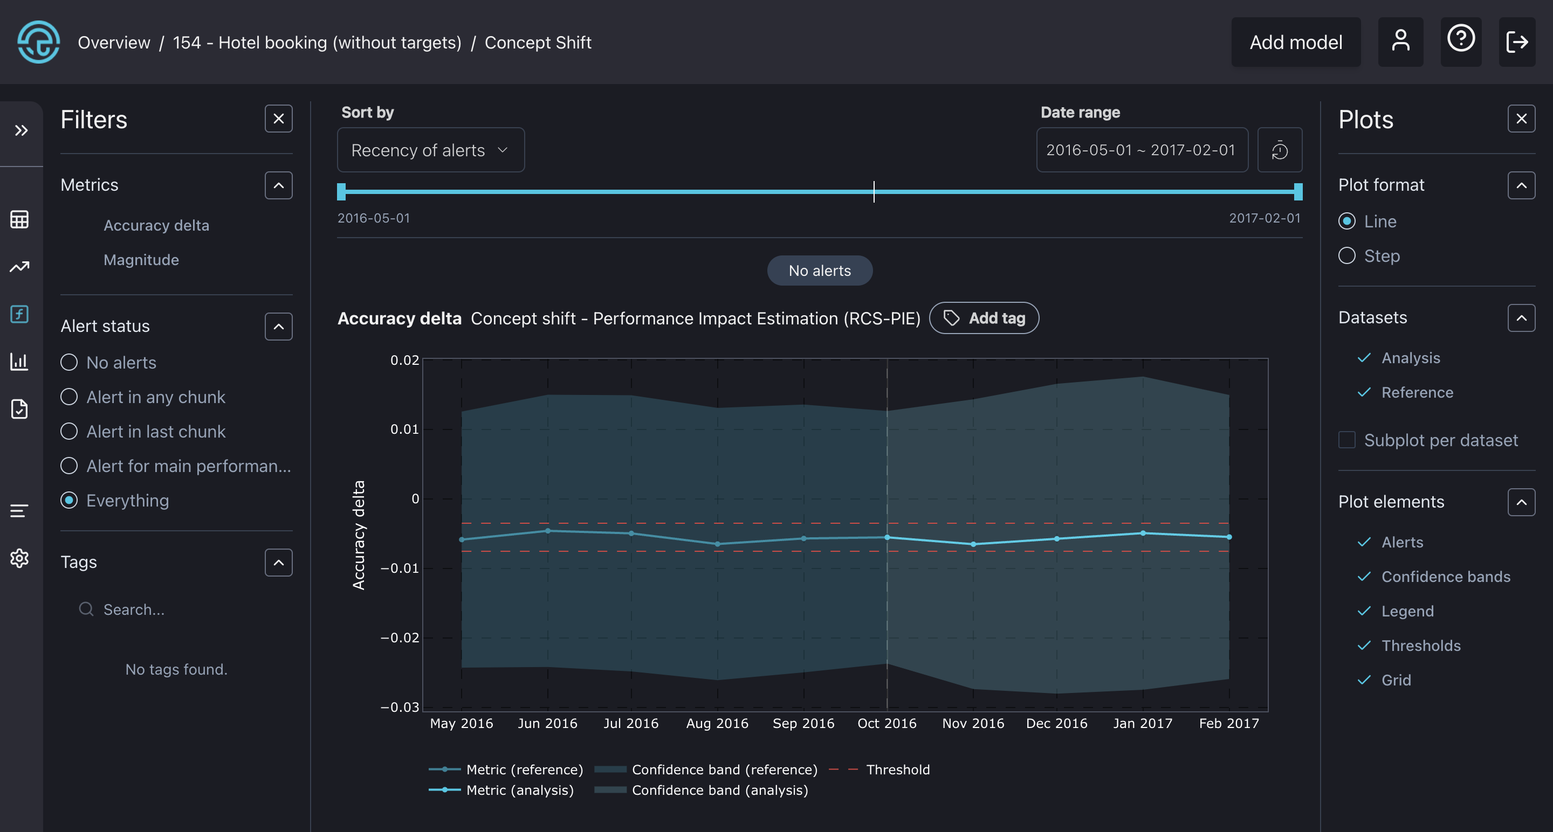Open the document checkmark icon in sidebar
The image size is (1553, 832).
coord(19,409)
